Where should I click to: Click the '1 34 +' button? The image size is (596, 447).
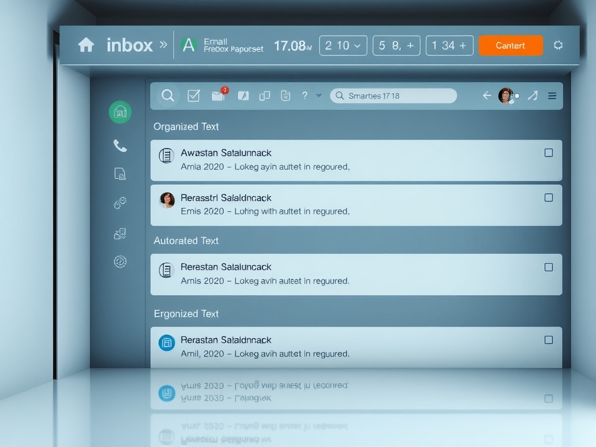tap(448, 45)
